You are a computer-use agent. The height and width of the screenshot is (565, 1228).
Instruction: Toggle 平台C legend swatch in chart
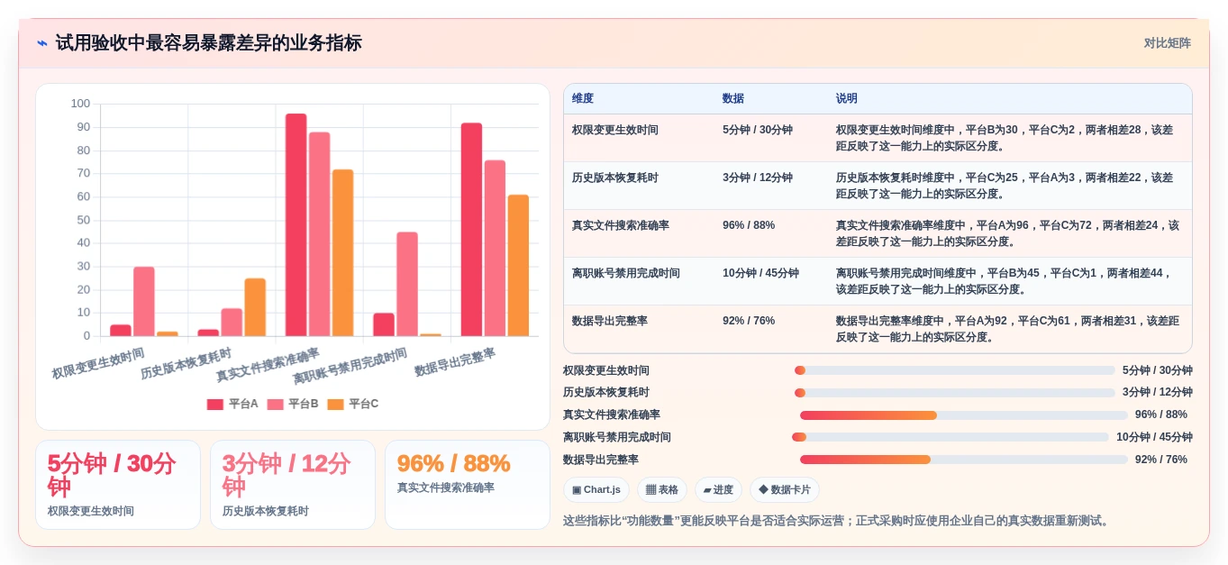(335, 405)
